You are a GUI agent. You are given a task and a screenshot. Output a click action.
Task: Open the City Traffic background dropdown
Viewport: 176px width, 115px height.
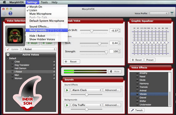pos(86,105)
